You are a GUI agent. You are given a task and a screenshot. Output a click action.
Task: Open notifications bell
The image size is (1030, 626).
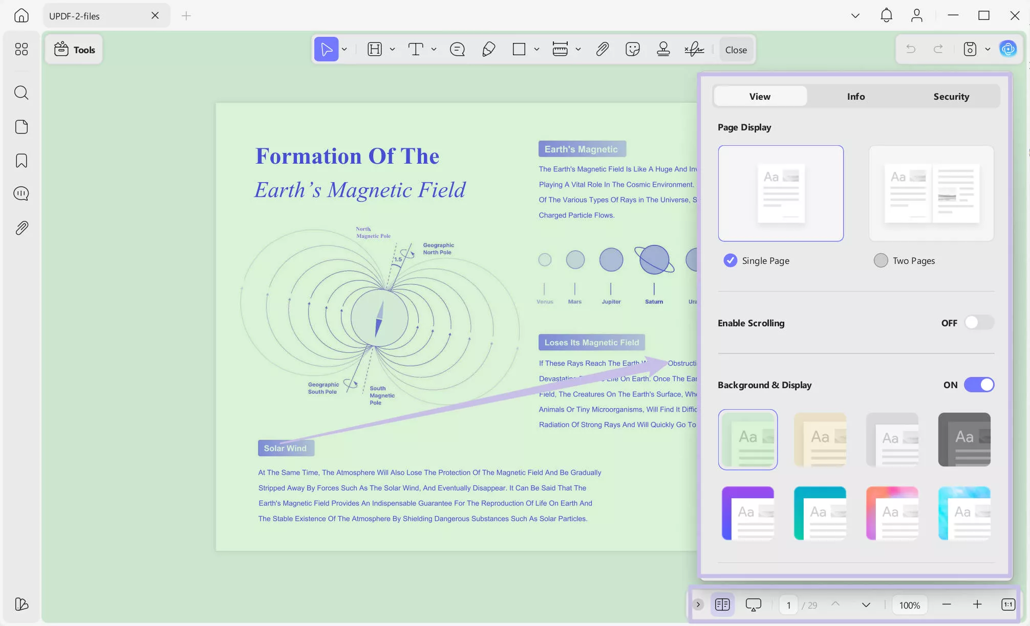coord(886,16)
